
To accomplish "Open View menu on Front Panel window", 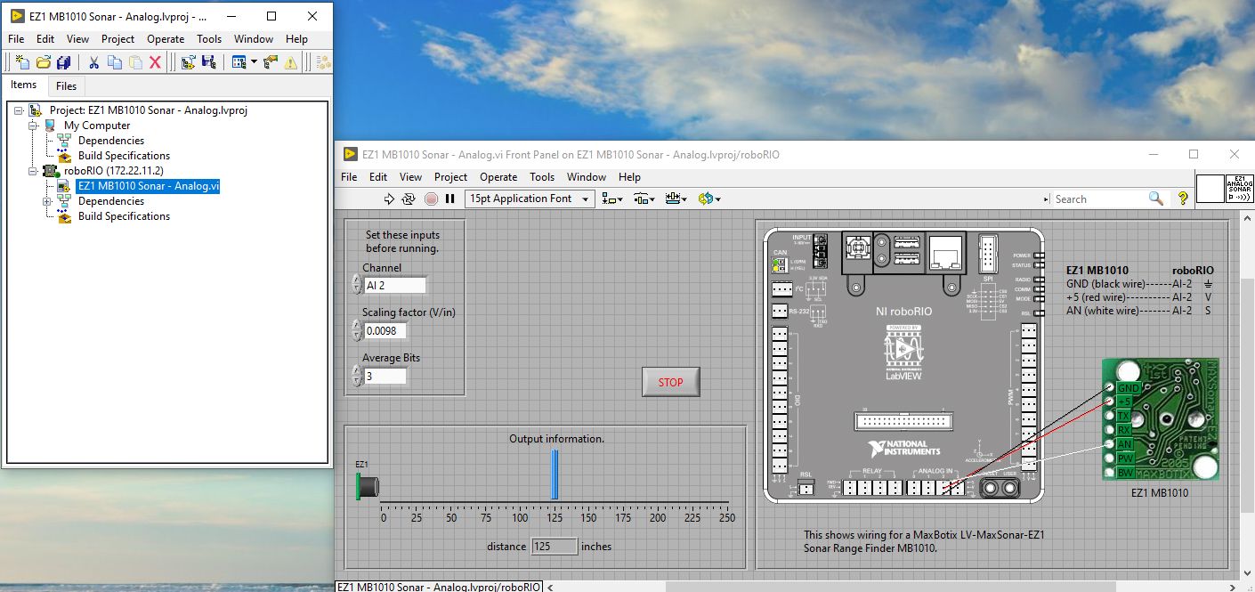I will coord(410,177).
